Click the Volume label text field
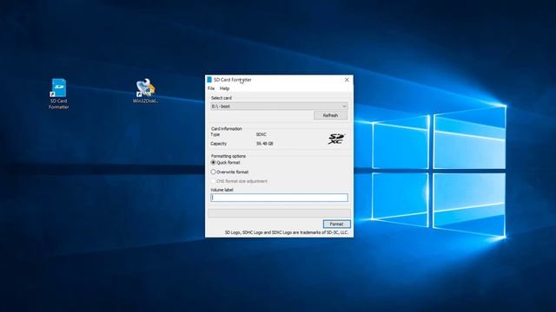The image size is (556, 312). click(279, 198)
